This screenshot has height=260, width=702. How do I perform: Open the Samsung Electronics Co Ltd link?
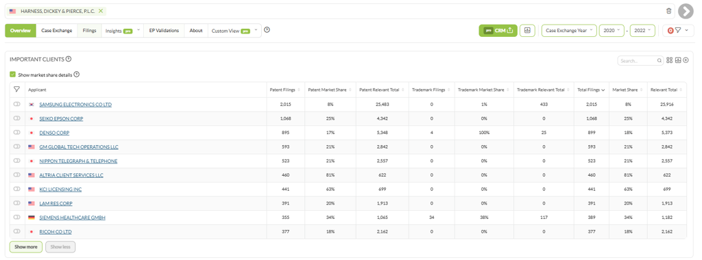click(75, 105)
